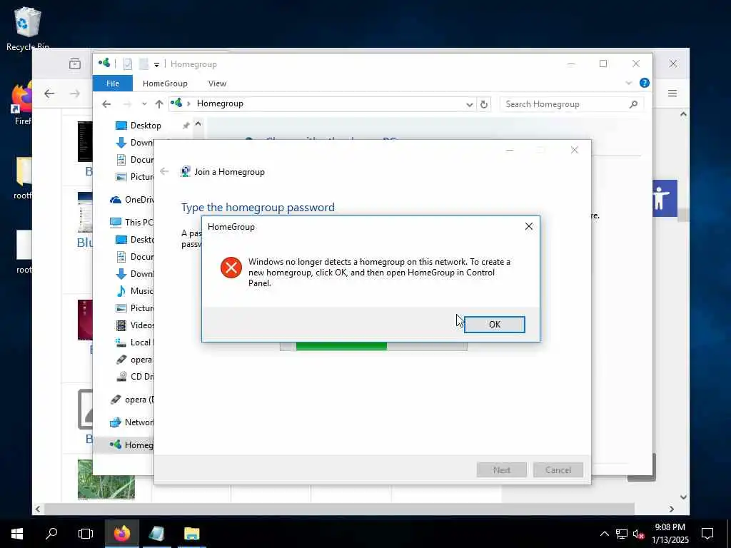Open the Customize Quick Access Toolbar dropdown
The height and width of the screenshot is (548, 731).
click(156, 64)
